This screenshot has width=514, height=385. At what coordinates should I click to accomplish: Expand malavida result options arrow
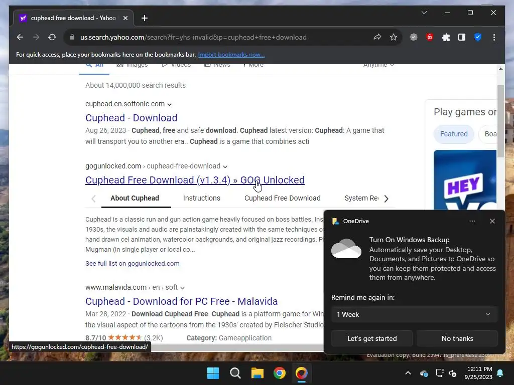click(183, 288)
